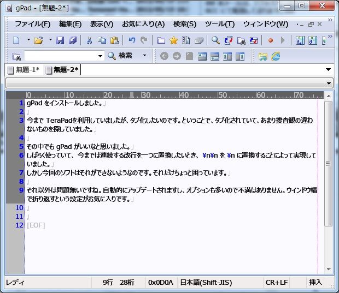Expand the arrow next to the Open folder

tap(50, 40)
